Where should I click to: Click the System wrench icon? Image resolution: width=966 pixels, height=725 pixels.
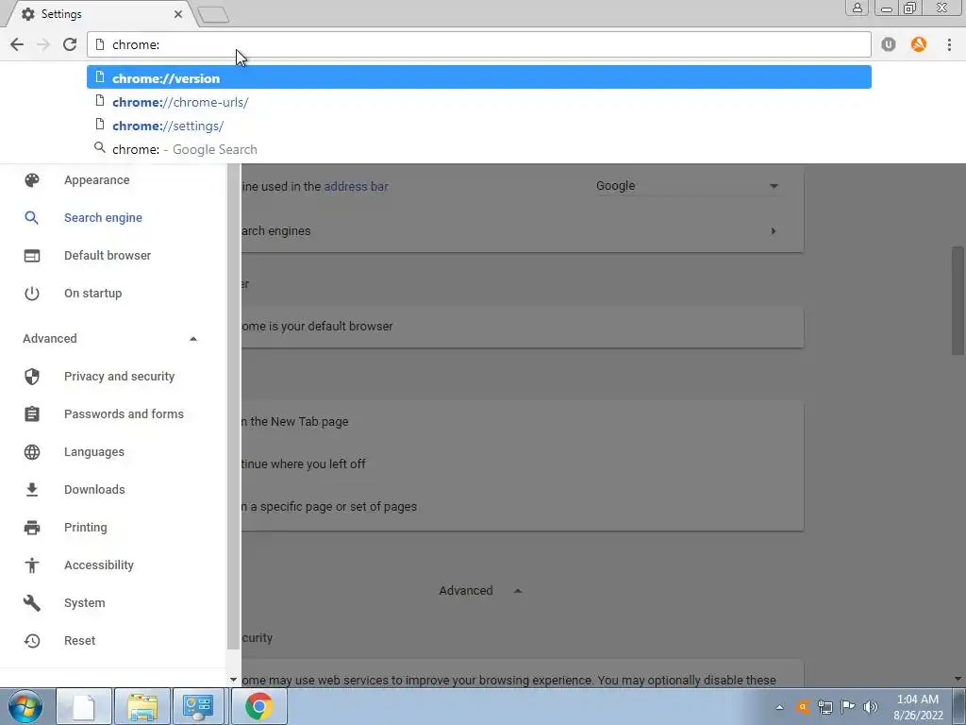[x=32, y=603]
